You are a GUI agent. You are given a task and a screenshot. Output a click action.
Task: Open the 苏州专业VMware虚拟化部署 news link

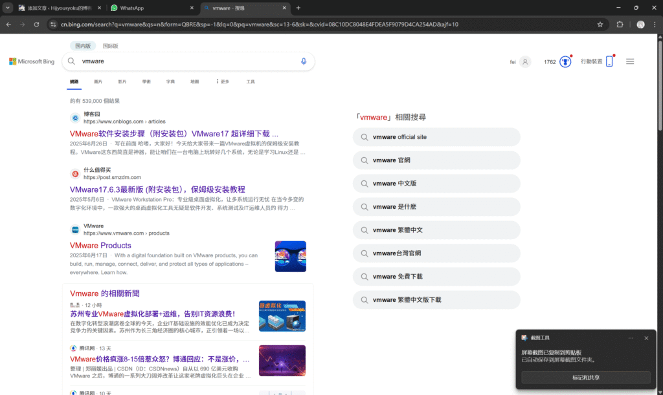click(x=152, y=314)
